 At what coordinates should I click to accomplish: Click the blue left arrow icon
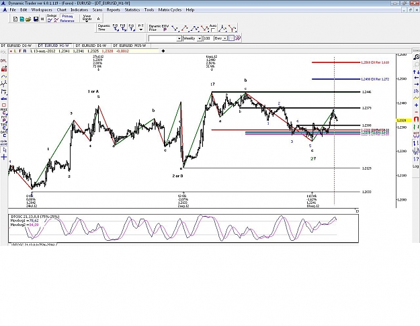[416, 78]
